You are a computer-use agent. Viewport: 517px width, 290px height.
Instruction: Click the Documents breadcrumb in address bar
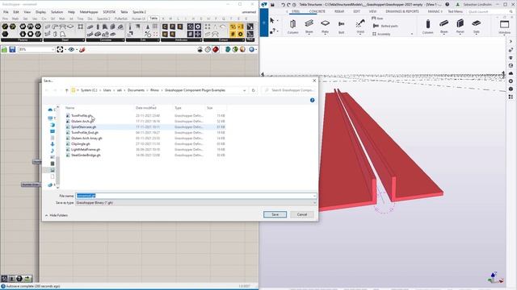(136, 90)
